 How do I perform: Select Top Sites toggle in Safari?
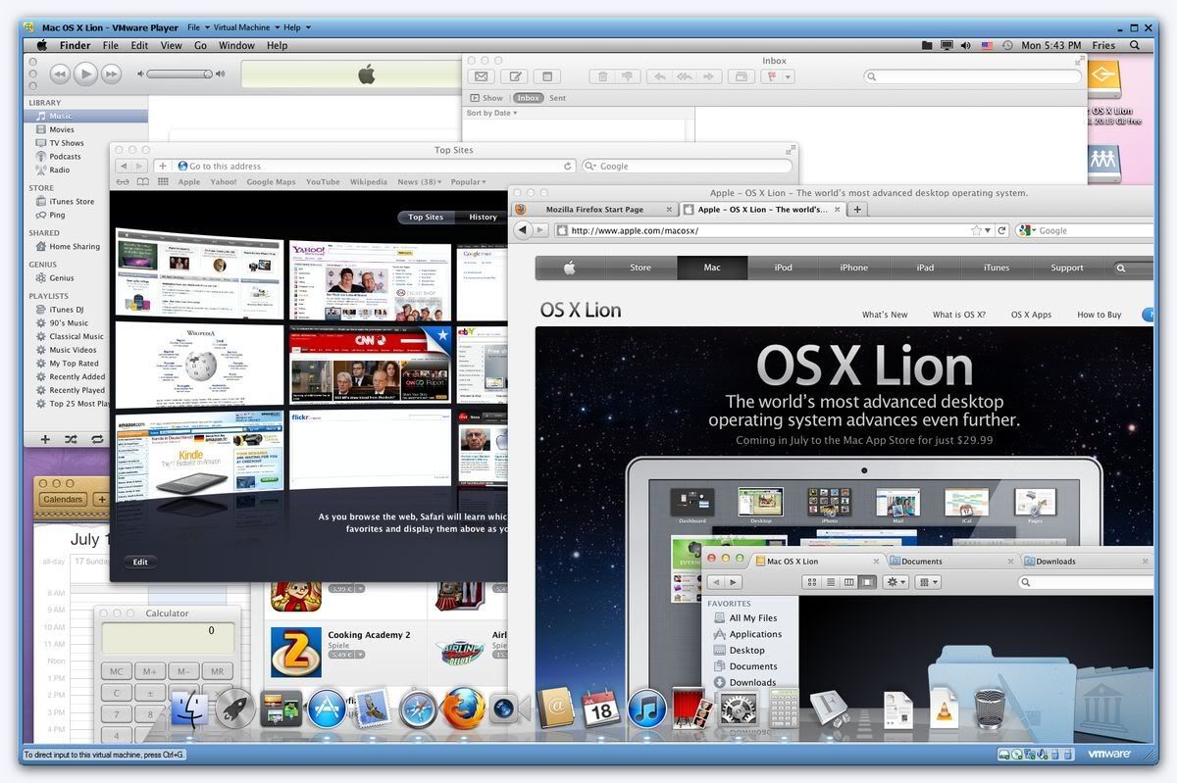point(426,218)
